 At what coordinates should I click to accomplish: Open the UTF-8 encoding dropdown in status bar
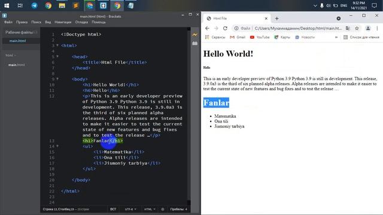pyautogui.click(x=130, y=209)
